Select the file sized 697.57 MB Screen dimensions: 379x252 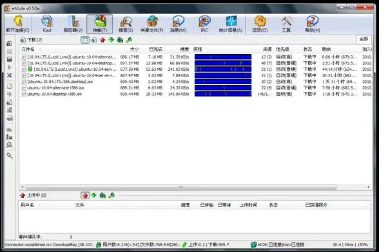[196, 63]
